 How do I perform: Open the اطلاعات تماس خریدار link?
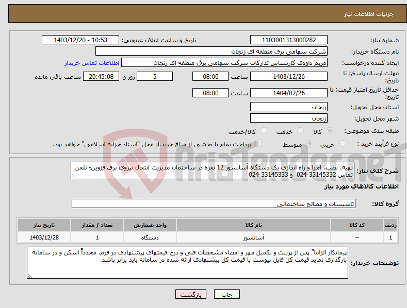[92, 63]
